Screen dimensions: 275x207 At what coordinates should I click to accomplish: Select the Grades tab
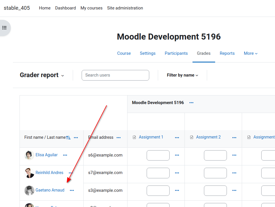click(x=204, y=53)
